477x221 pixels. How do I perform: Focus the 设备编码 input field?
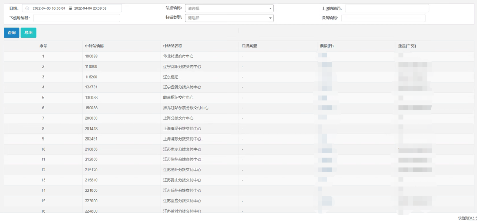click(383, 18)
